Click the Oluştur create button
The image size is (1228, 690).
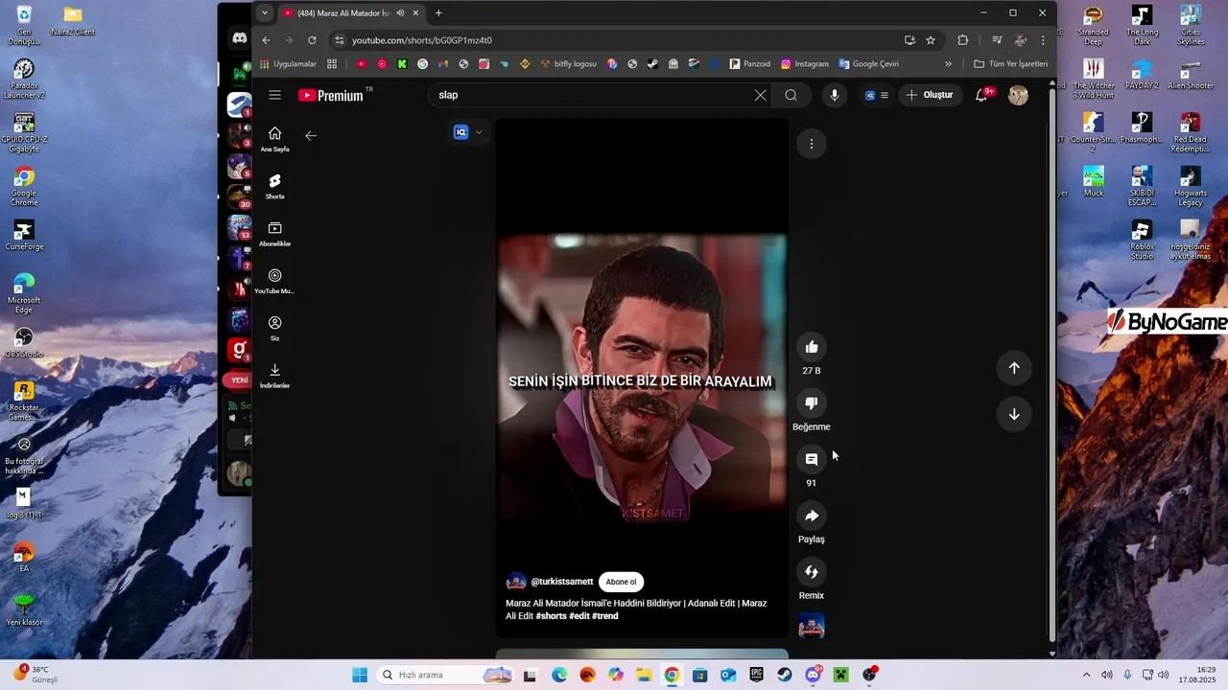click(x=930, y=95)
